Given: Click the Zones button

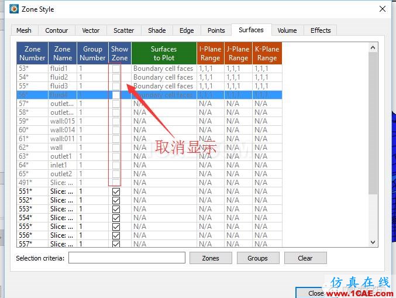Looking at the screenshot, I should [x=211, y=258].
